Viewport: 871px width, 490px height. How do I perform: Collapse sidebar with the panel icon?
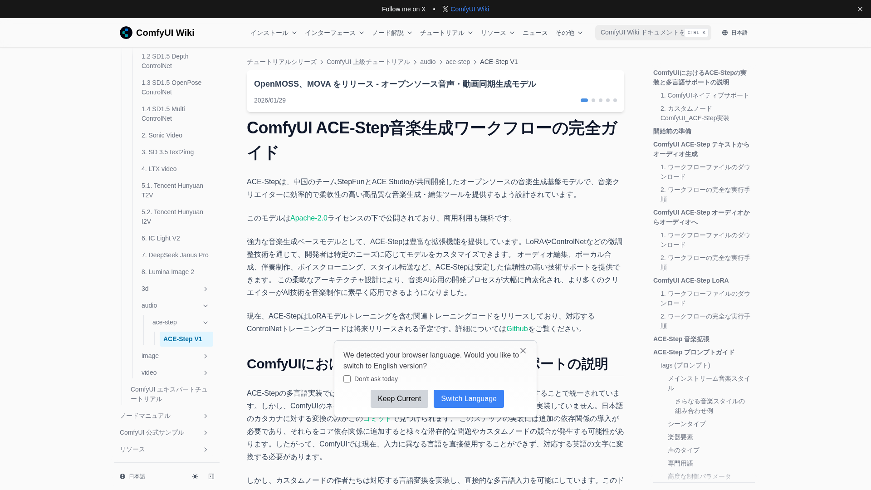pos(211,476)
